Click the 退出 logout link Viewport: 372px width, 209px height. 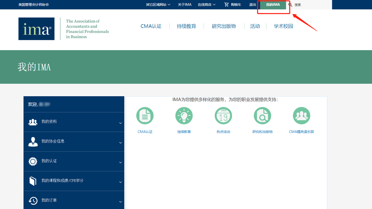(x=252, y=5)
